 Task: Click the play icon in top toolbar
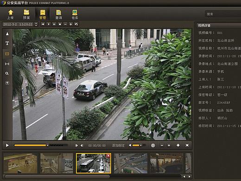click(49, 24)
